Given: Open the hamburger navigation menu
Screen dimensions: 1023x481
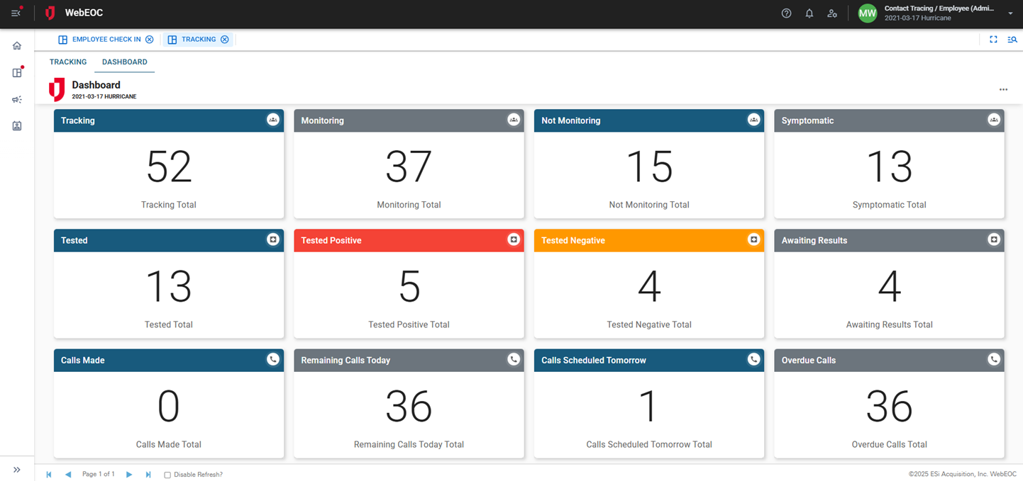Looking at the screenshot, I should (16, 12).
